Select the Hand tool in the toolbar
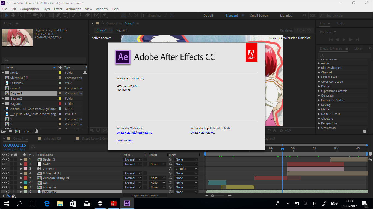Screen dimensions: 373x209 tap(13, 16)
